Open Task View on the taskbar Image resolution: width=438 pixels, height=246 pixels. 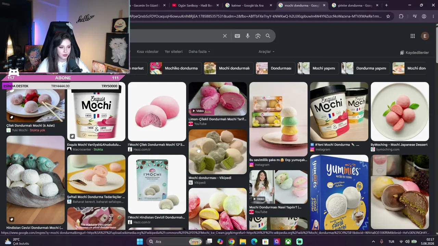209,242
